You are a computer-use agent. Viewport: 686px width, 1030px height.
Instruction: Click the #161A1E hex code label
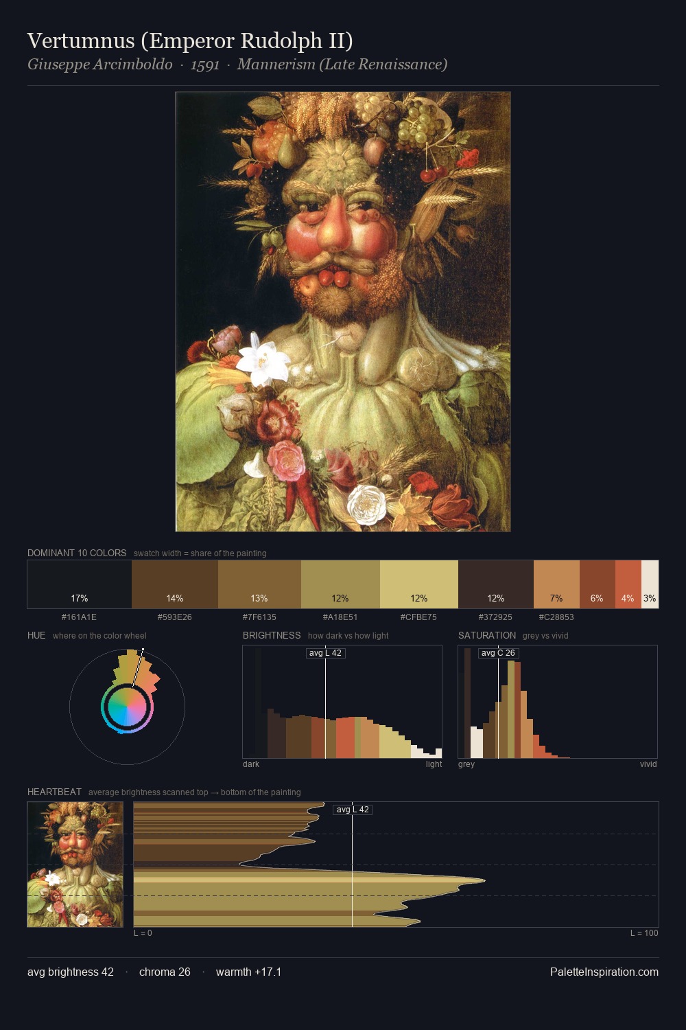click(79, 617)
